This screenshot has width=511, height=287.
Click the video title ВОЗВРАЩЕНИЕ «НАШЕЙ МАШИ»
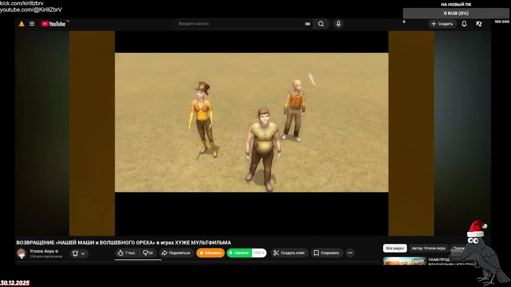point(123,243)
